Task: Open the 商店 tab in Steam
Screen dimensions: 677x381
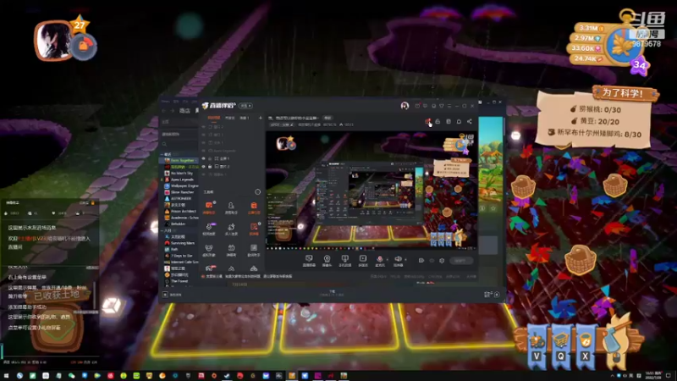Action: (184, 111)
